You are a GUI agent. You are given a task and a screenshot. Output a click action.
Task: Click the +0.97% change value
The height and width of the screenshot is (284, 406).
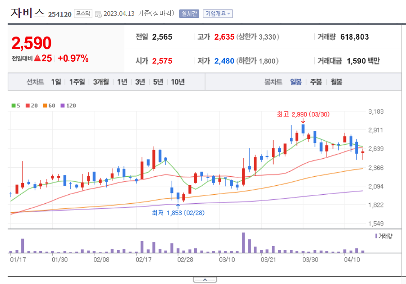coord(73,59)
